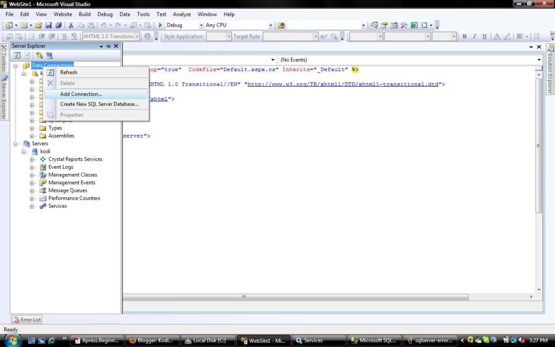The width and height of the screenshot is (555, 347).
Task: Click the New Project toolbar icon
Action: pos(9,25)
